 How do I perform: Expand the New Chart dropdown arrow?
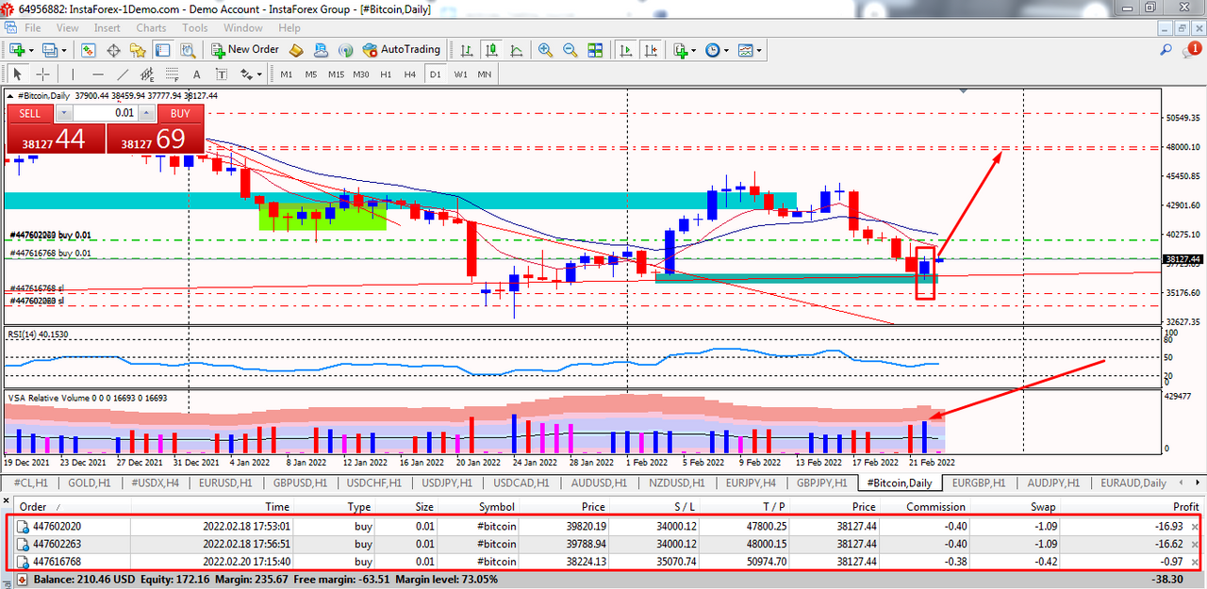tap(31, 51)
